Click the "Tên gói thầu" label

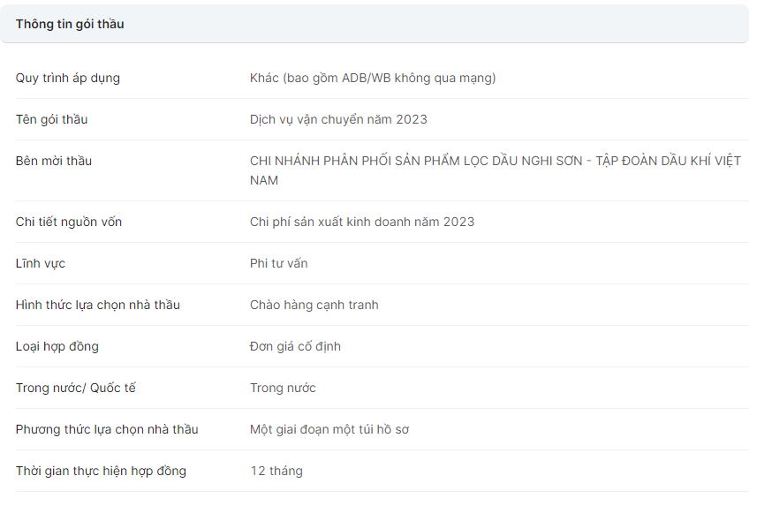tap(51, 119)
